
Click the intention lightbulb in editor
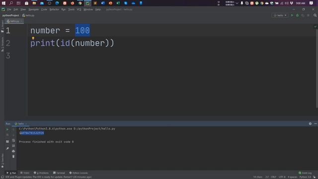tap(33, 38)
